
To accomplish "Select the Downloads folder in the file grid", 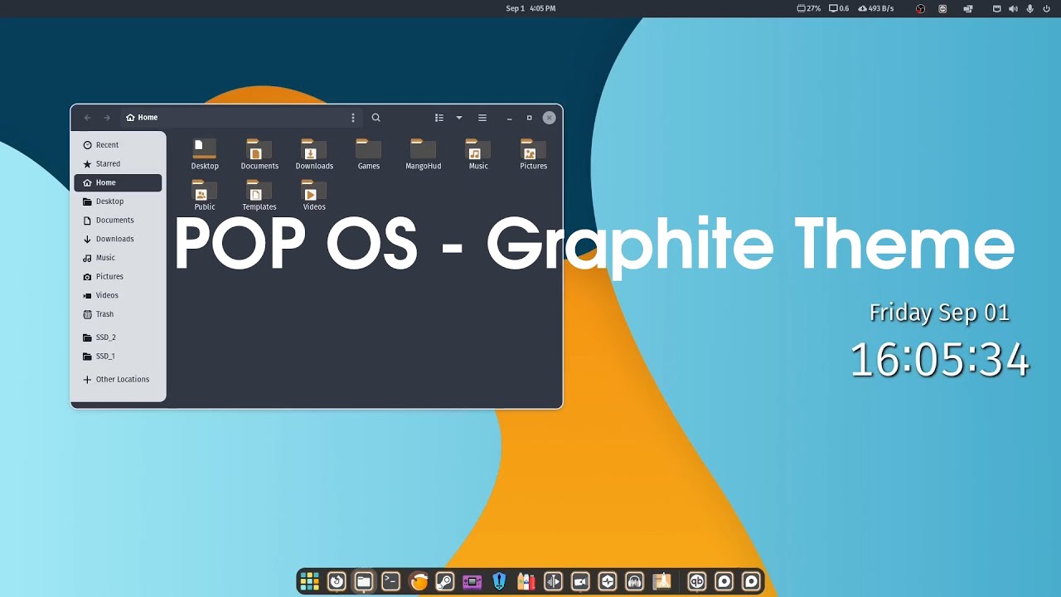I will (x=314, y=154).
